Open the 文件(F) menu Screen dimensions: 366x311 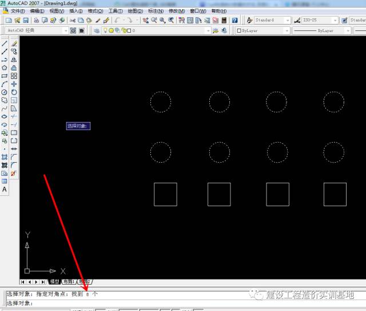[x=18, y=11]
